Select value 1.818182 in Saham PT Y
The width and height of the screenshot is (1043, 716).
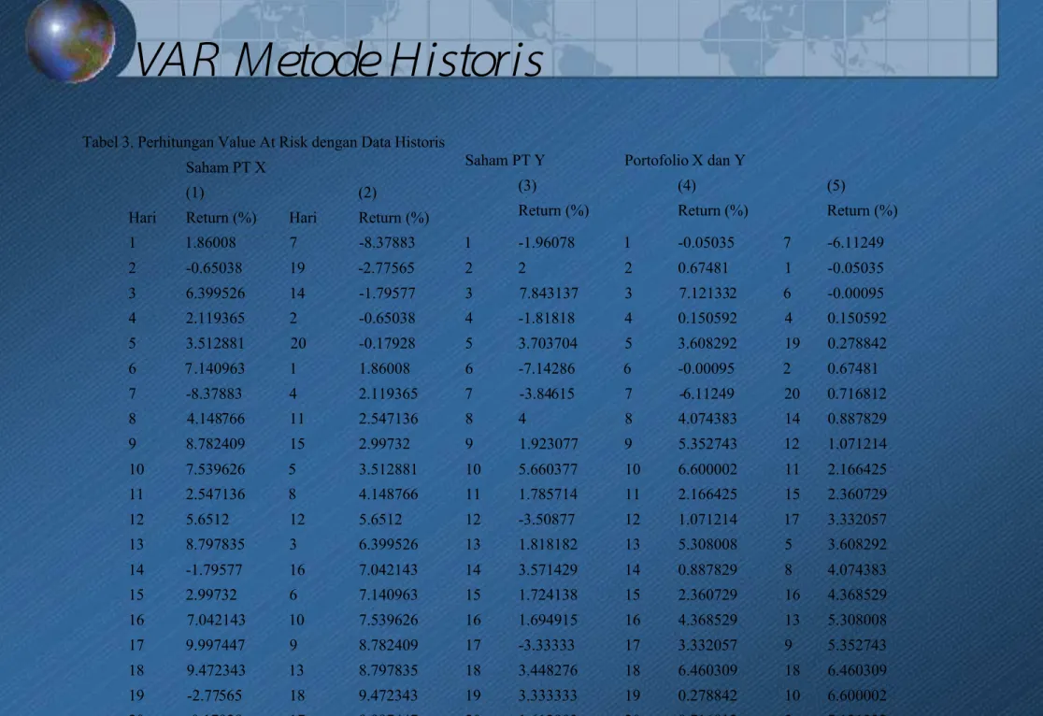(x=548, y=544)
